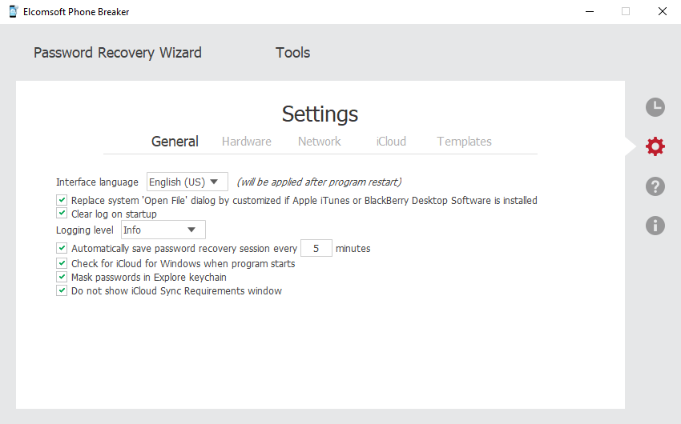Select the Templates settings tab

coord(464,142)
